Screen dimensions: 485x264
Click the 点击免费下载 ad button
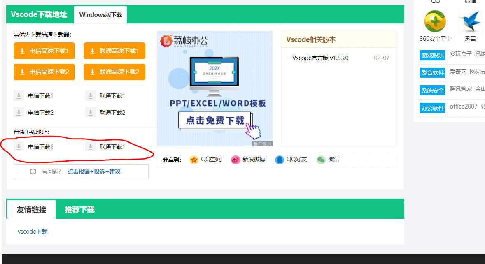click(x=215, y=120)
